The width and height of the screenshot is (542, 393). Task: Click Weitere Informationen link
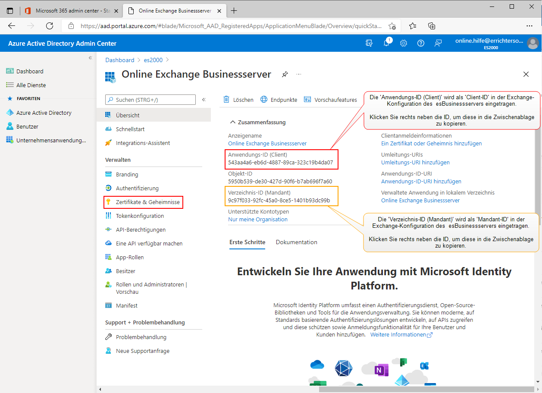click(401, 334)
